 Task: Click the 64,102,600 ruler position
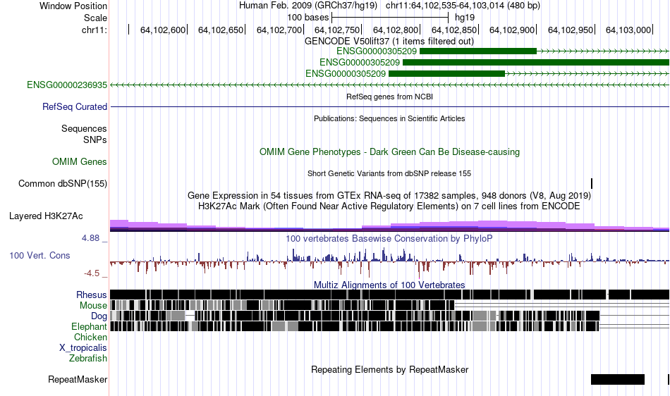pyautogui.click(x=163, y=30)
